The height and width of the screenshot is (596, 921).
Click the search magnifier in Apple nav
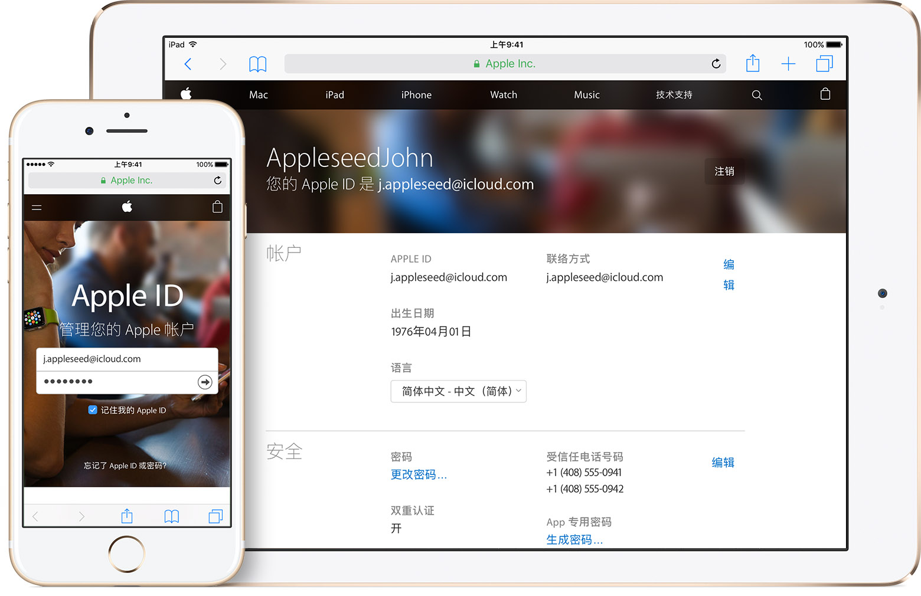[757, 95]
